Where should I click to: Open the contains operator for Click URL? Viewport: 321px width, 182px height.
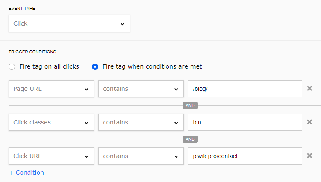pos(141,156)
